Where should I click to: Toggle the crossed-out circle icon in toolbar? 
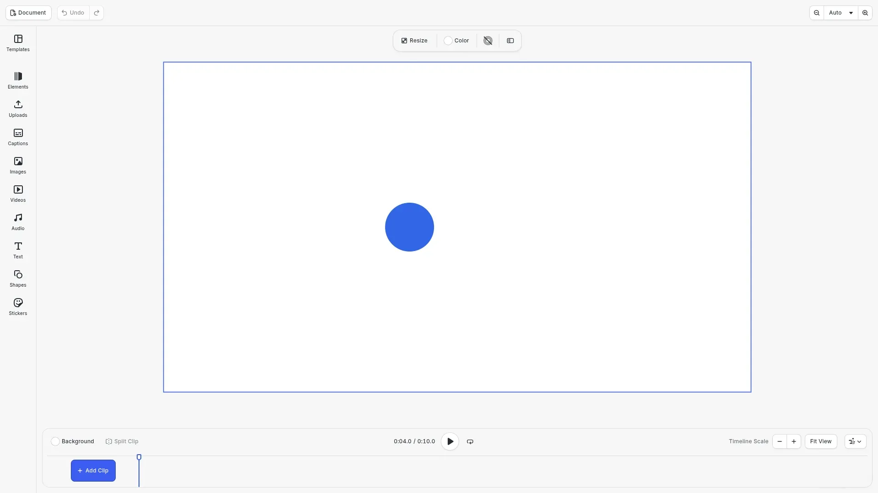[488, 41]
